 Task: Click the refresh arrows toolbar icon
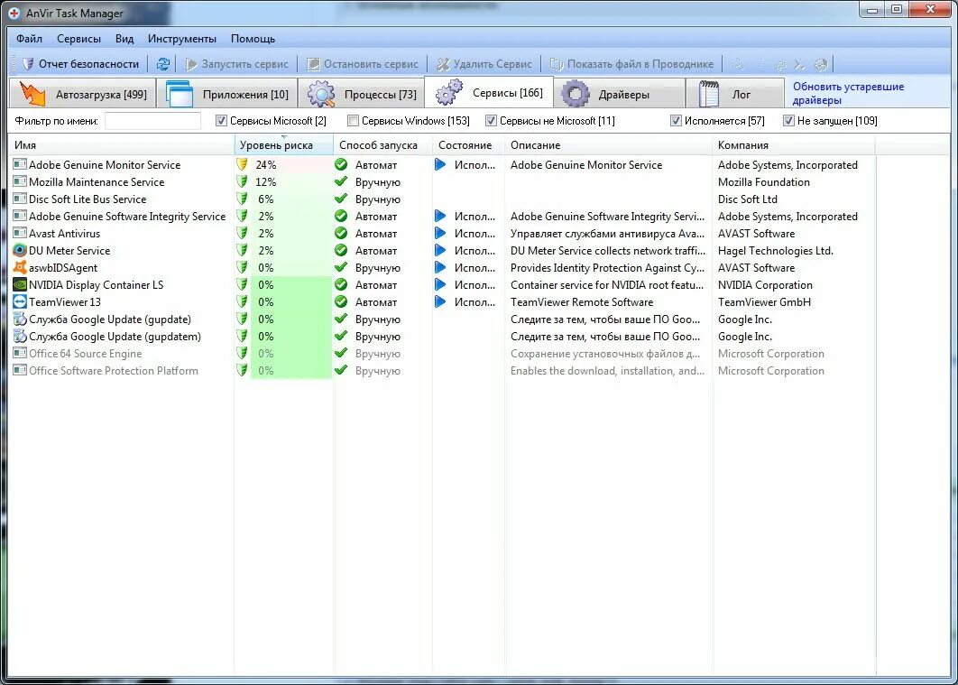pos(163,64)
